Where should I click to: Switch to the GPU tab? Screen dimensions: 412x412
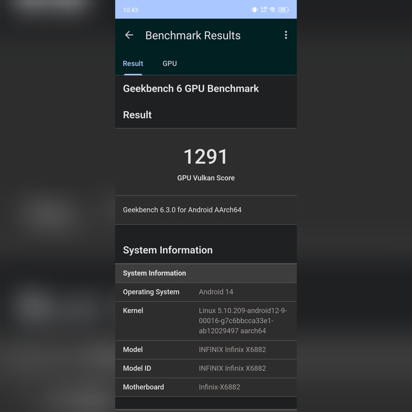coord(170,64)
